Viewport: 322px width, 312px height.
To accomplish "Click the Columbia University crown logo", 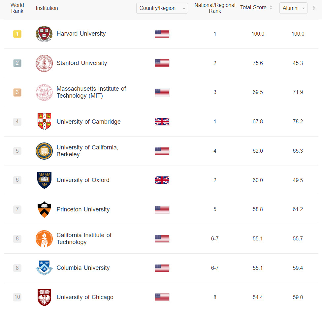I will pos(44,268).
